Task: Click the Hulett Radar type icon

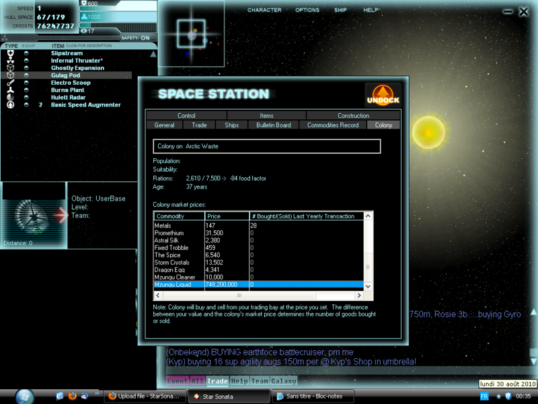Action: (10, 98)
